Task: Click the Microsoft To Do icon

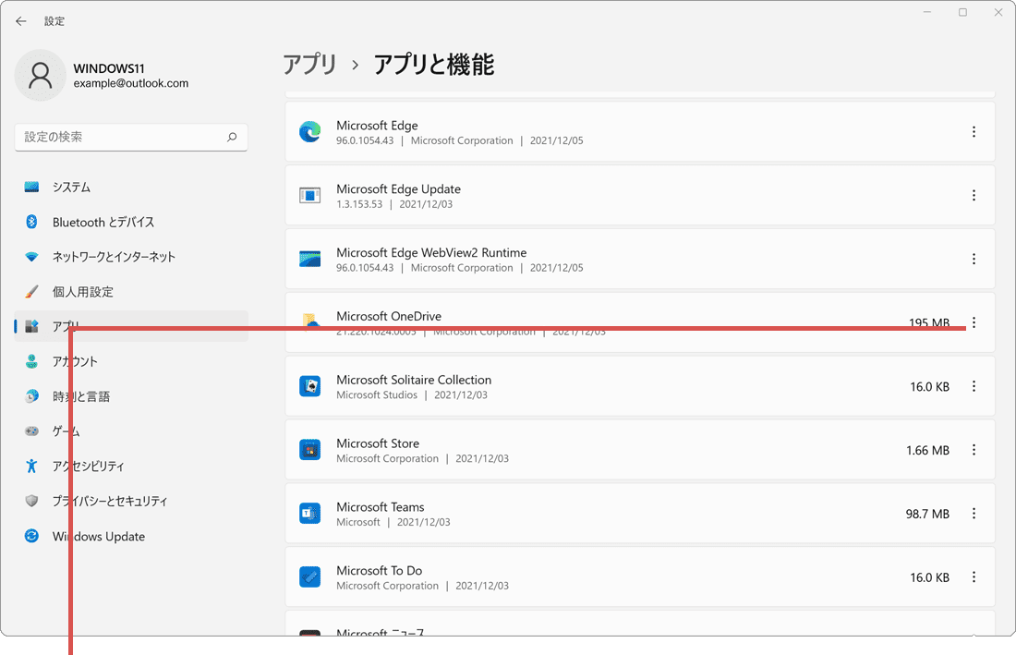Action: click(309, 576)
